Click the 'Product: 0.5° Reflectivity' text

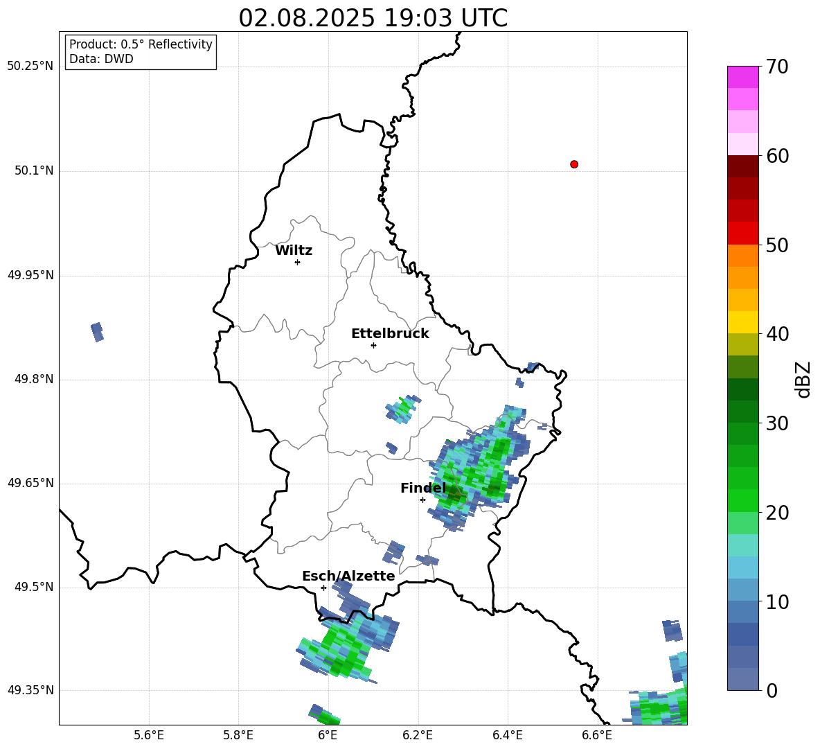pyautogui.click(x=141, y=44)
